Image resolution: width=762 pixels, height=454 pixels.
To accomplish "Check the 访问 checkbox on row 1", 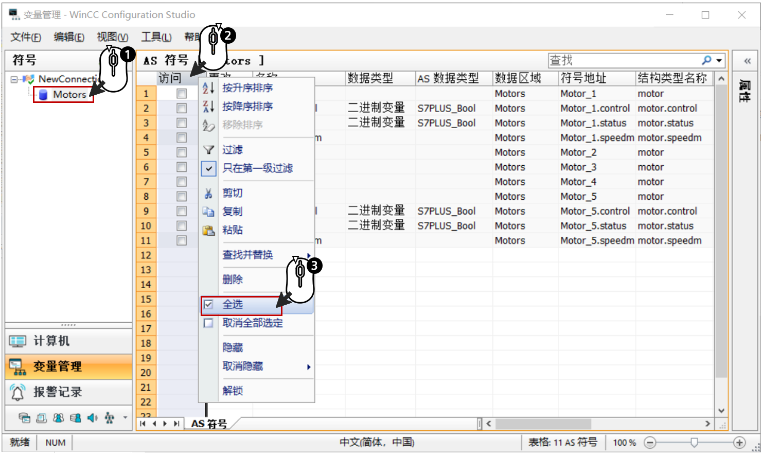I will point(182,93).
